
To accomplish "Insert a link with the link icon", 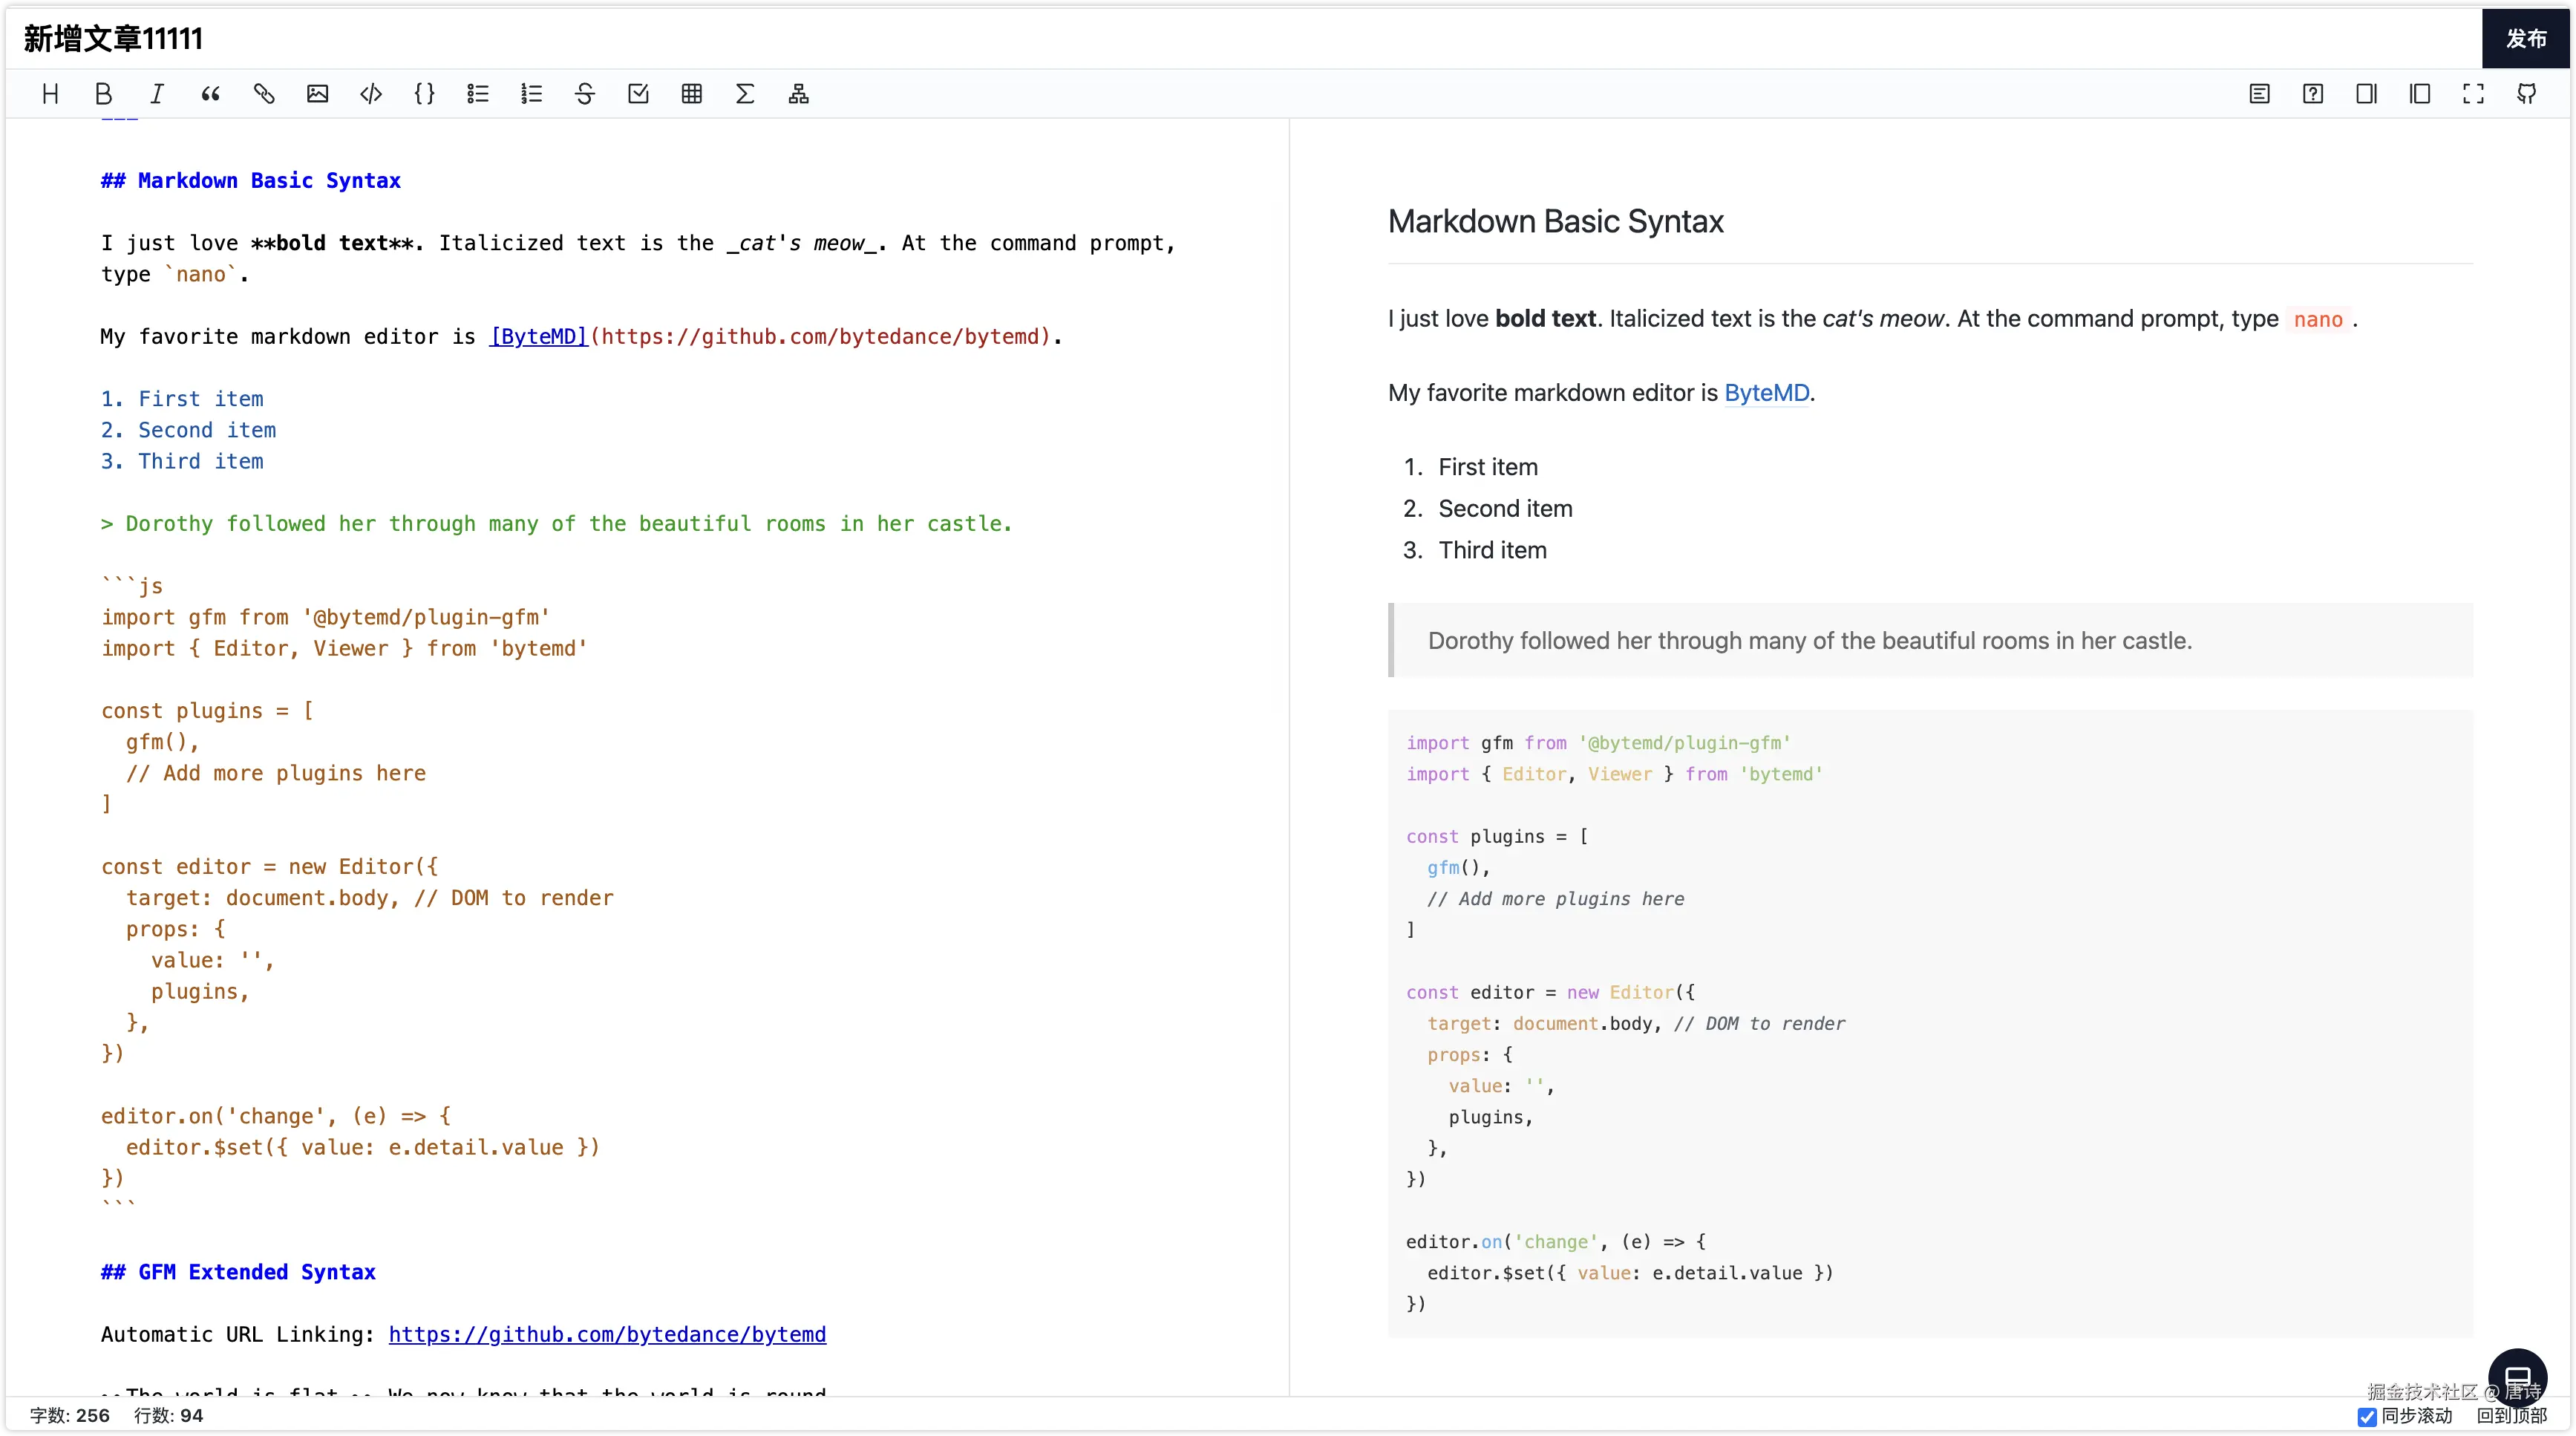I will coord(264,94).
